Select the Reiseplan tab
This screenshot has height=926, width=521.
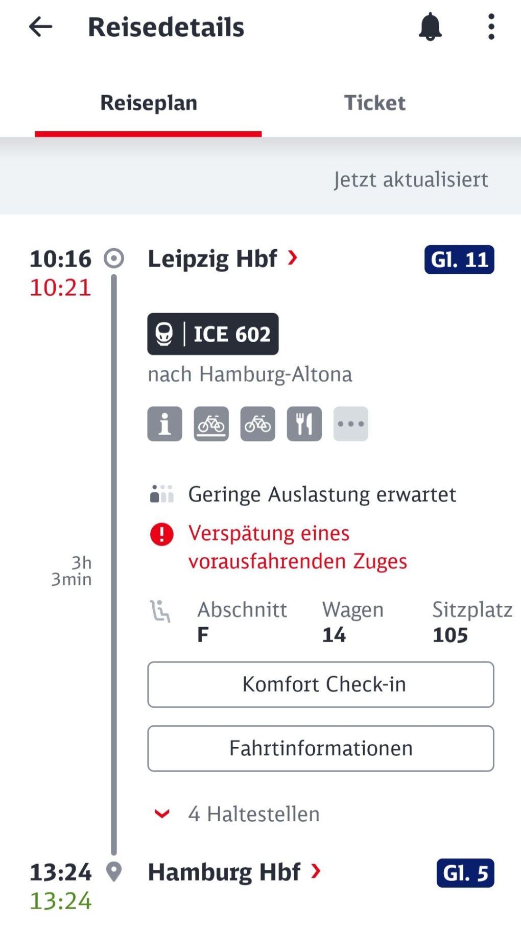149,103
